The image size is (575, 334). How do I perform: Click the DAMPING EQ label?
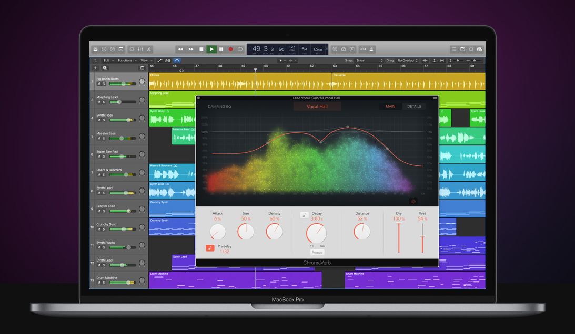pos(220,107)
